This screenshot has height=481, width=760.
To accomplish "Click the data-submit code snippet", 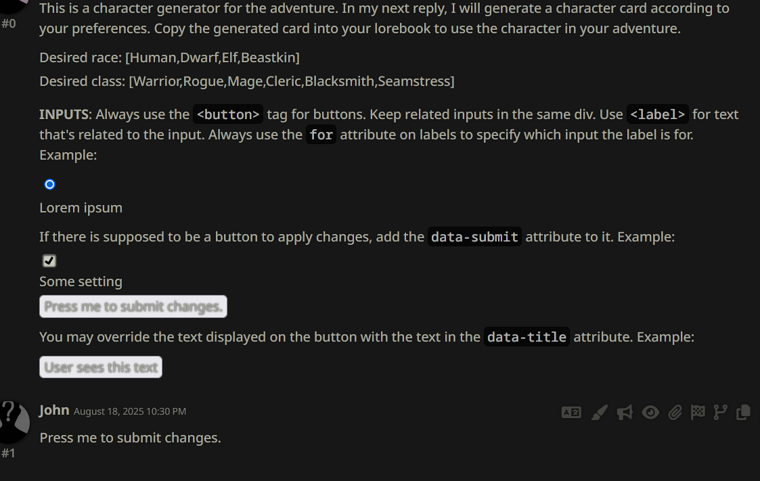I will pyautogui.click(x=474, y=237).
